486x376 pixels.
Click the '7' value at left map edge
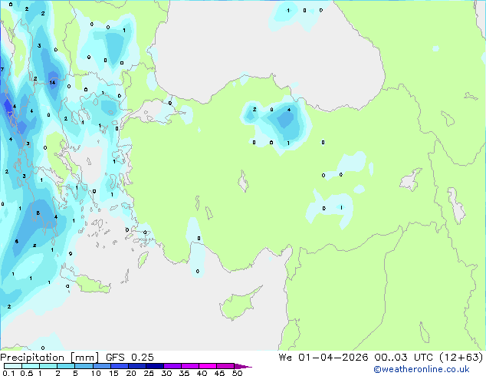(x=2, y=70)
